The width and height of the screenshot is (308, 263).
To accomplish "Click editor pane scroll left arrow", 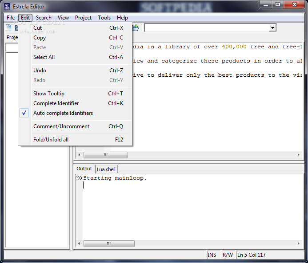I will tap(79, 155).
